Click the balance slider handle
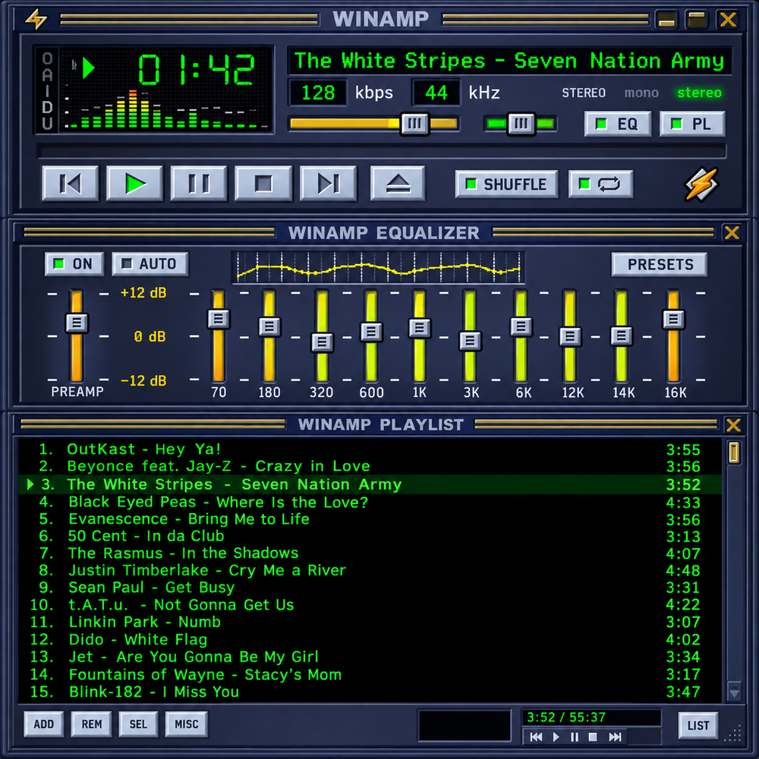 click(521, 124)
